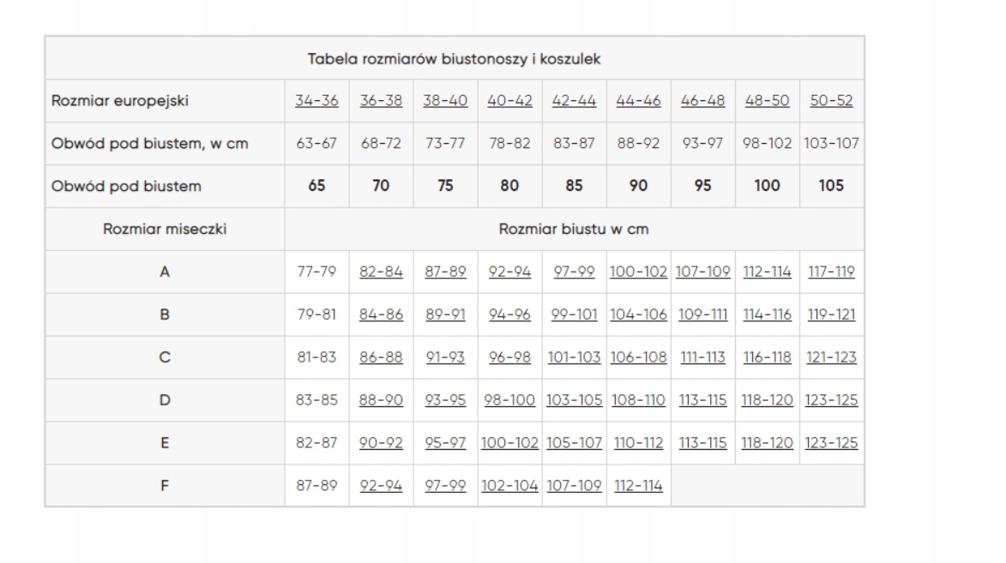Click the table title Tabela rozmiarów biustonoszy
Screen dimensions: 1006x563
coord(454,58)
